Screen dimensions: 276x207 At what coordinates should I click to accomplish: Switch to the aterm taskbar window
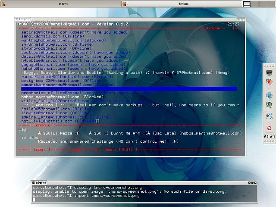click(x=60, y=3)
